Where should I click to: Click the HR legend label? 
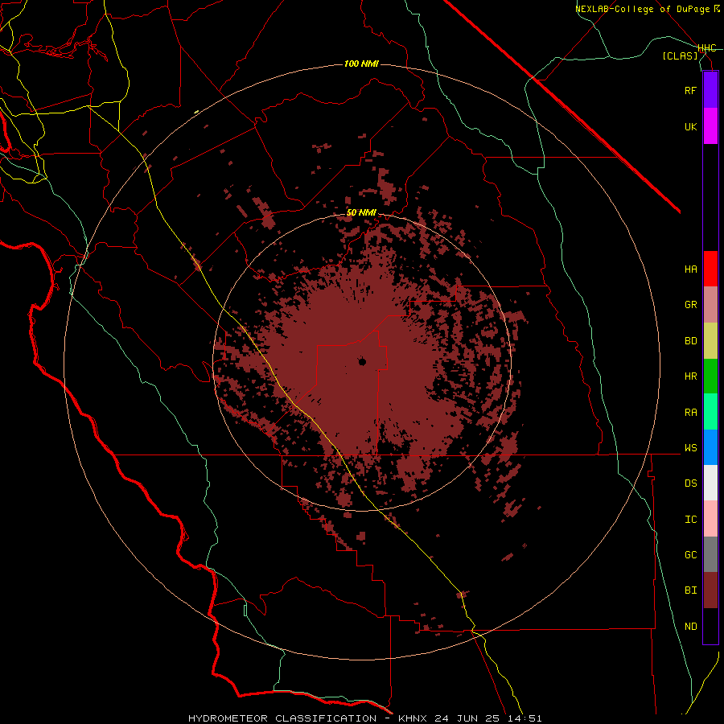click(690, 376)
